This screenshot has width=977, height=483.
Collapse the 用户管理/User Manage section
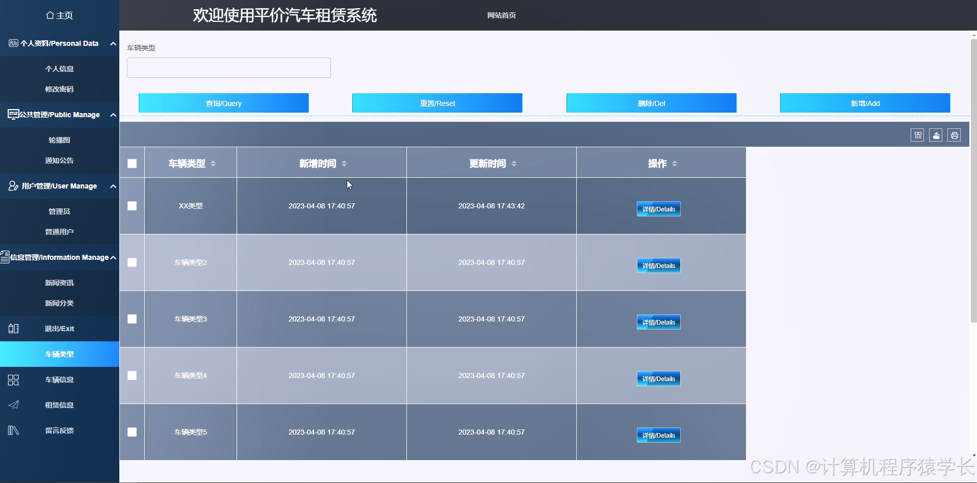tap(113, 186)
